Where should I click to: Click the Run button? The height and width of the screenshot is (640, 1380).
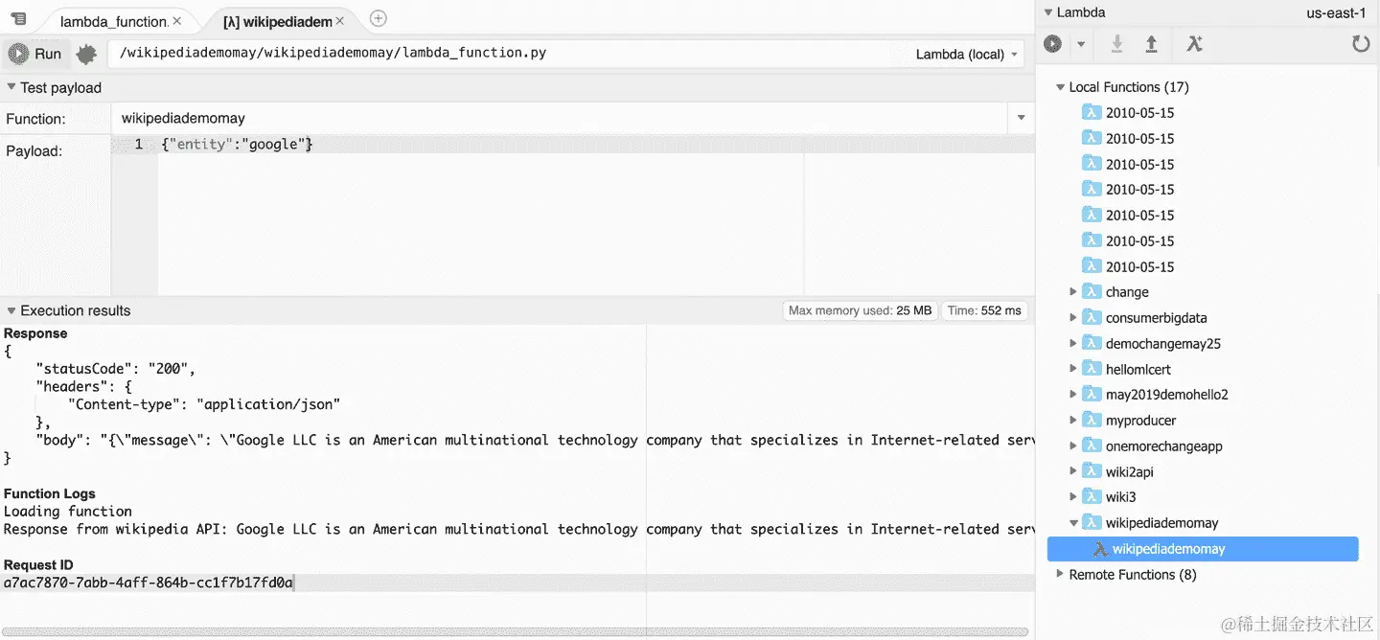35,54
